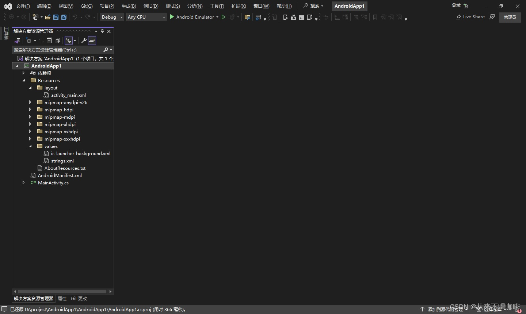Open the Debug configuration dropdown
The height and width of the screenshot is (314, 526).
point(112,17)
